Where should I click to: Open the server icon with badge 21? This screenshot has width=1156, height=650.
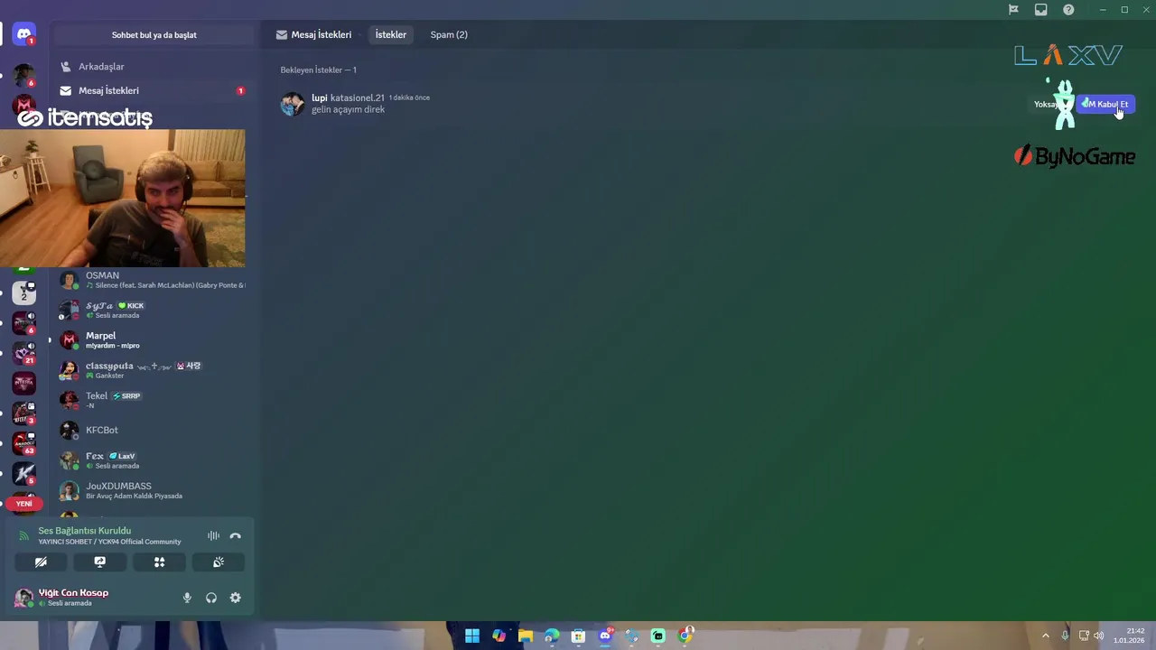[x=24, y=352]
